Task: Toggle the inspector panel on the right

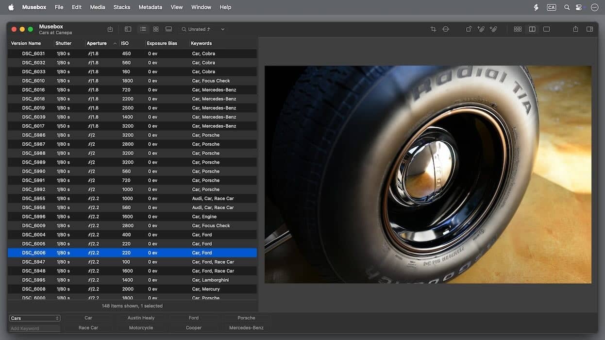Action: 589,29
